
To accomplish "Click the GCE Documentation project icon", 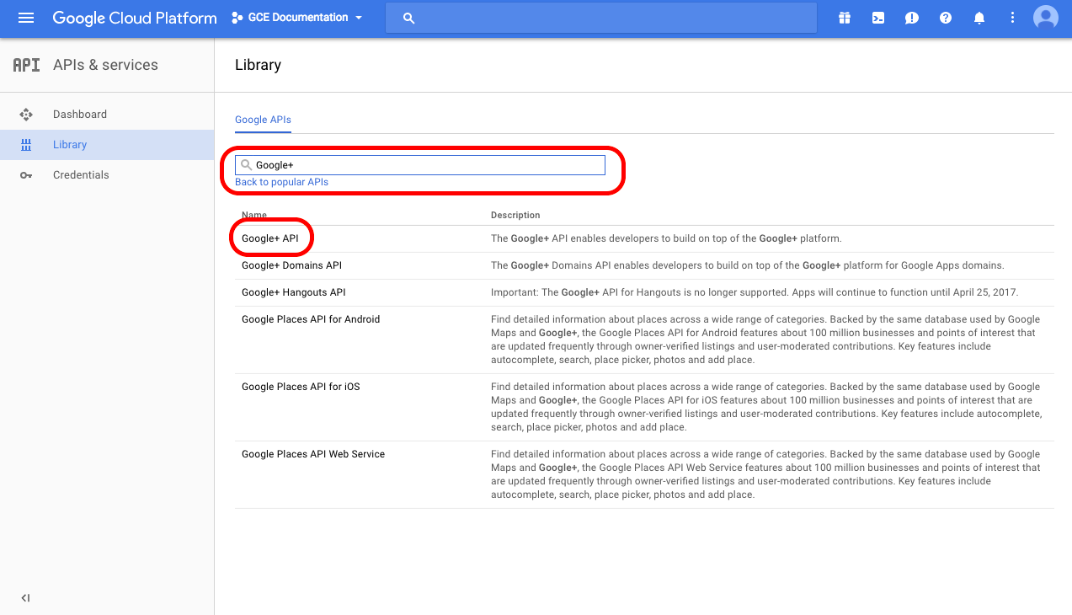I will click(x=237, y=18).
